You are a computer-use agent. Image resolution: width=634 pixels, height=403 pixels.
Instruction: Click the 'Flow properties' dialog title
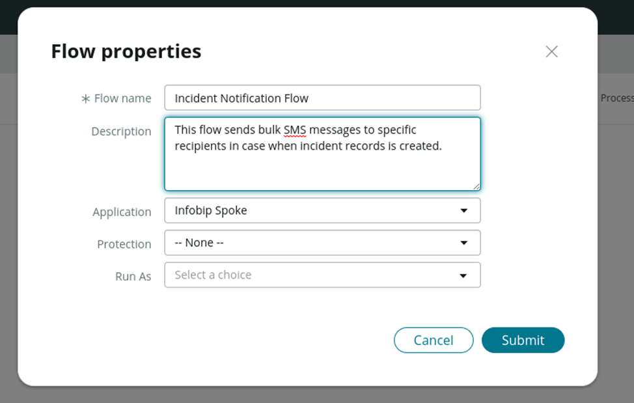126,51
